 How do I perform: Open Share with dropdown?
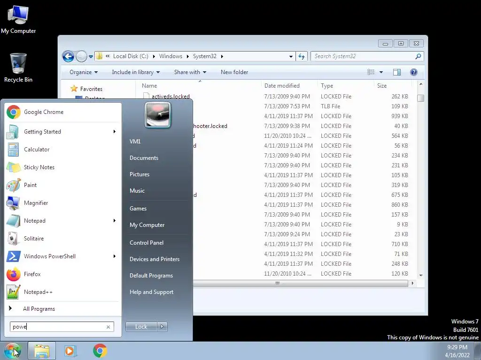click(x=190, y=72)
